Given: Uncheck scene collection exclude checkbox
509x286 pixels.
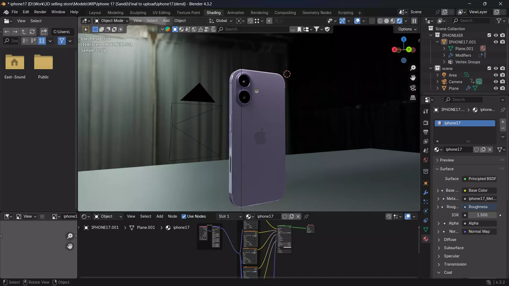Looking at the screenshot, I should pyautogui.click(x=489, y=68).
